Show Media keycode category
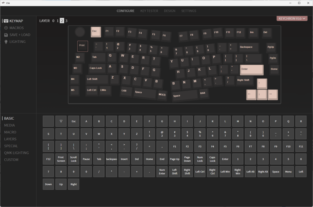 (x=9, y=125)
